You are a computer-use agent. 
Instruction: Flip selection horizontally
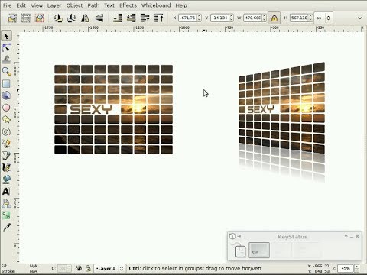point(86,18)
